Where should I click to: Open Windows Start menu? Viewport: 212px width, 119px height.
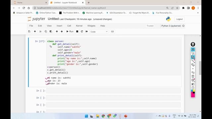point(86,116)
